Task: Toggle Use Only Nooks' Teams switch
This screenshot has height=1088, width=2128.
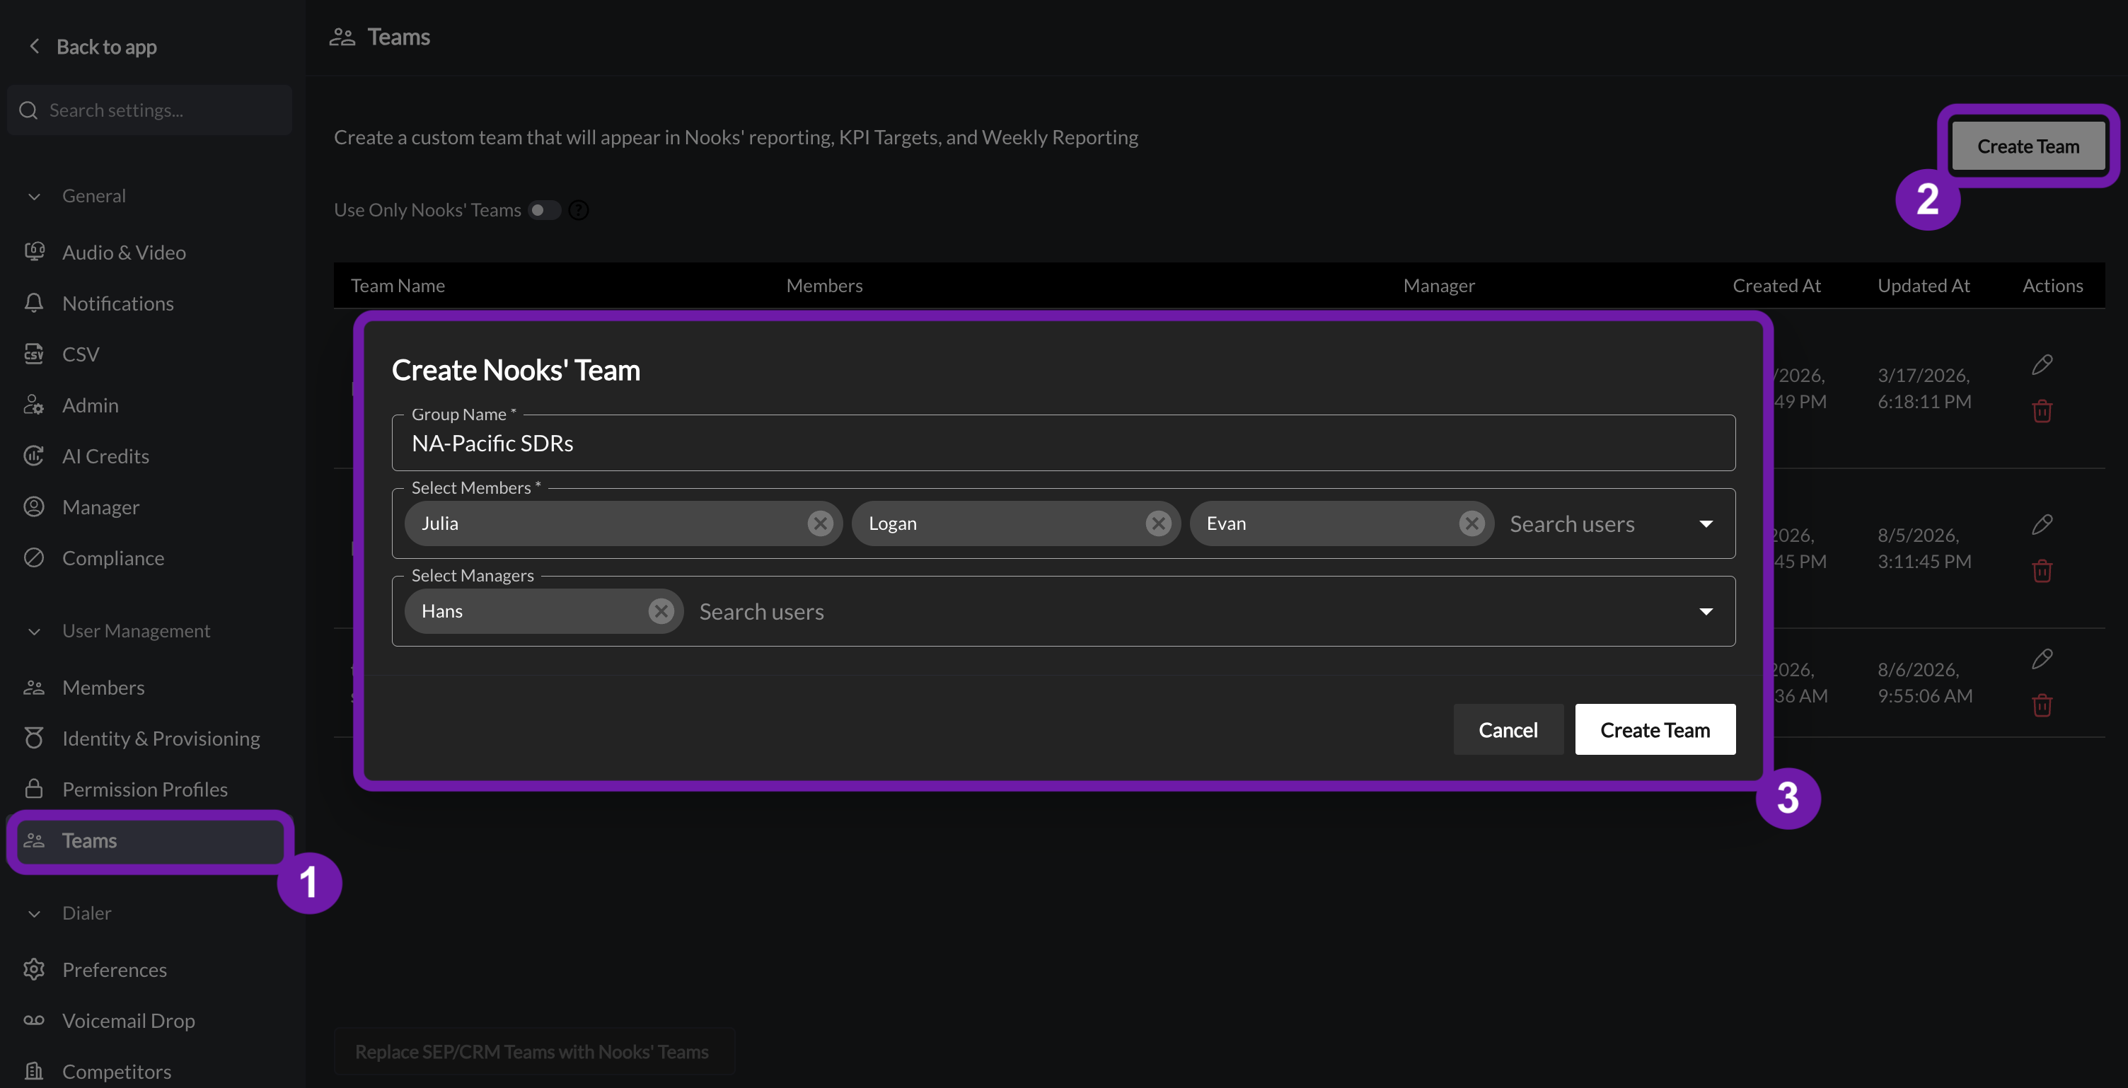Action: (545, 210)
